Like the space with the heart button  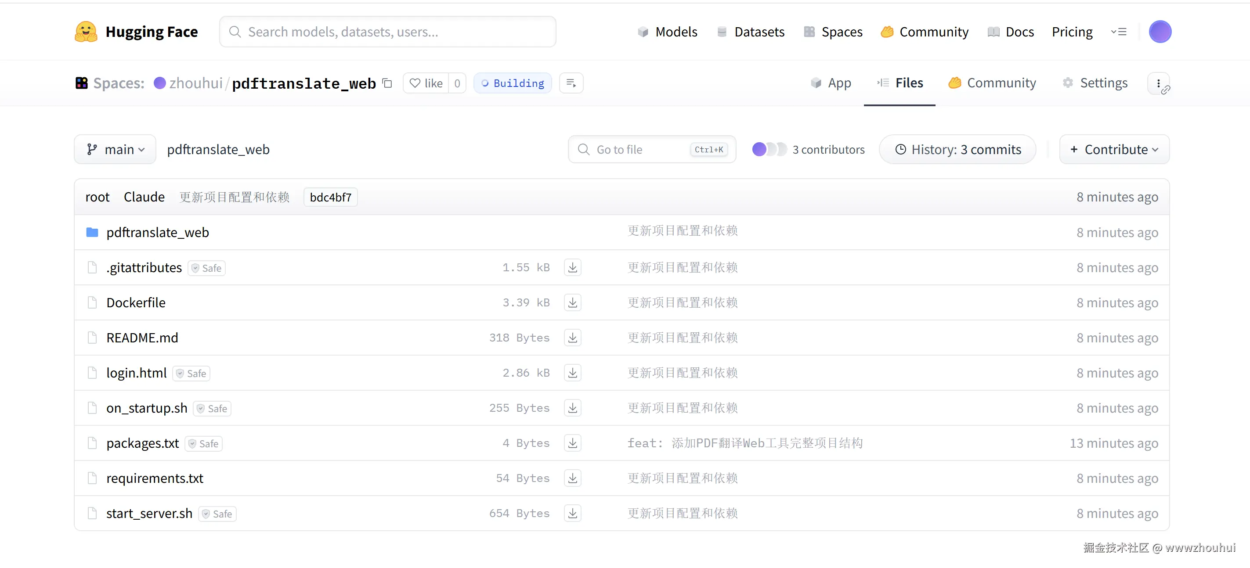click(426, 83)
